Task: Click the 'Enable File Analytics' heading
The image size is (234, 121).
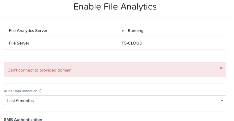Action: (115, 7)
